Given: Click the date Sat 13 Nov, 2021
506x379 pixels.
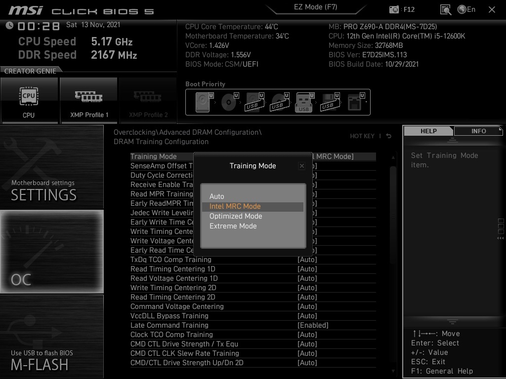Looking at the screenshot, I should [x=93, y=25].
